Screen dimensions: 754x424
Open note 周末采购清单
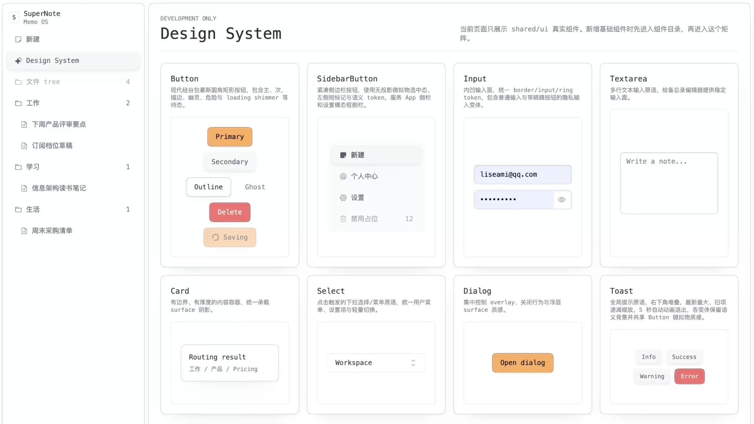tap(76, 231)
